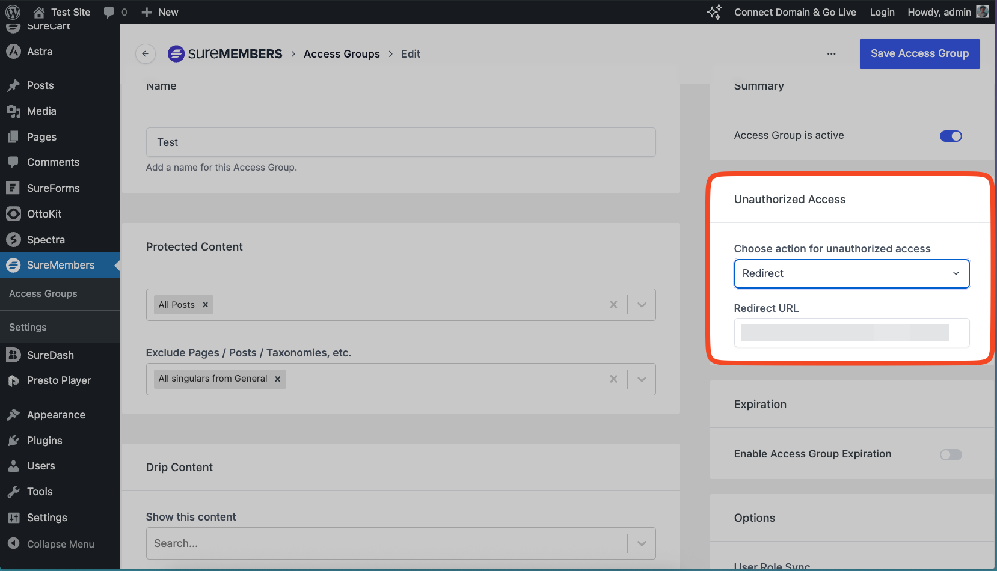Click the WordPress logo icon

pos(13,12)
